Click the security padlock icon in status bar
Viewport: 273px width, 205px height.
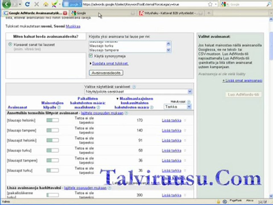(x=218, y=202)
